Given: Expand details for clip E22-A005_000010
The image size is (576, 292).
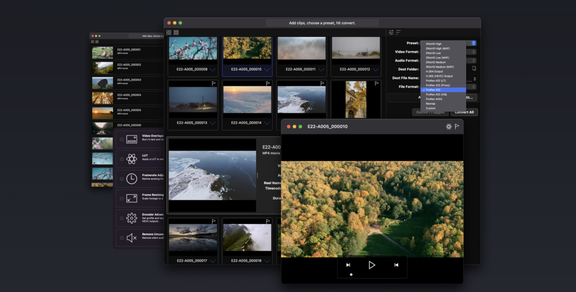Looking at the screenshot, I should [x=267, y=70].
